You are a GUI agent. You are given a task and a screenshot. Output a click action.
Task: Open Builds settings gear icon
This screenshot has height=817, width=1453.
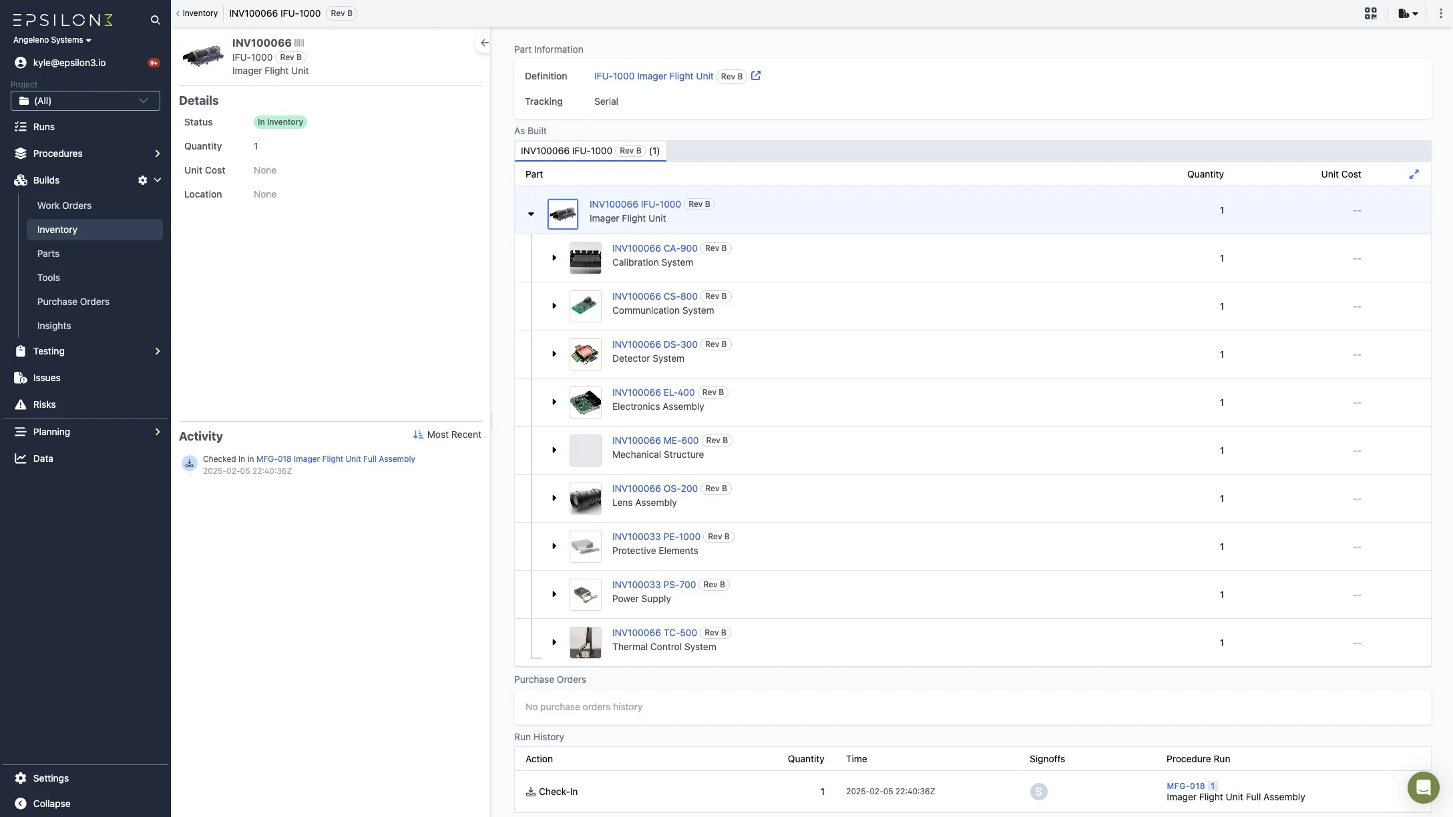point(142,180)
